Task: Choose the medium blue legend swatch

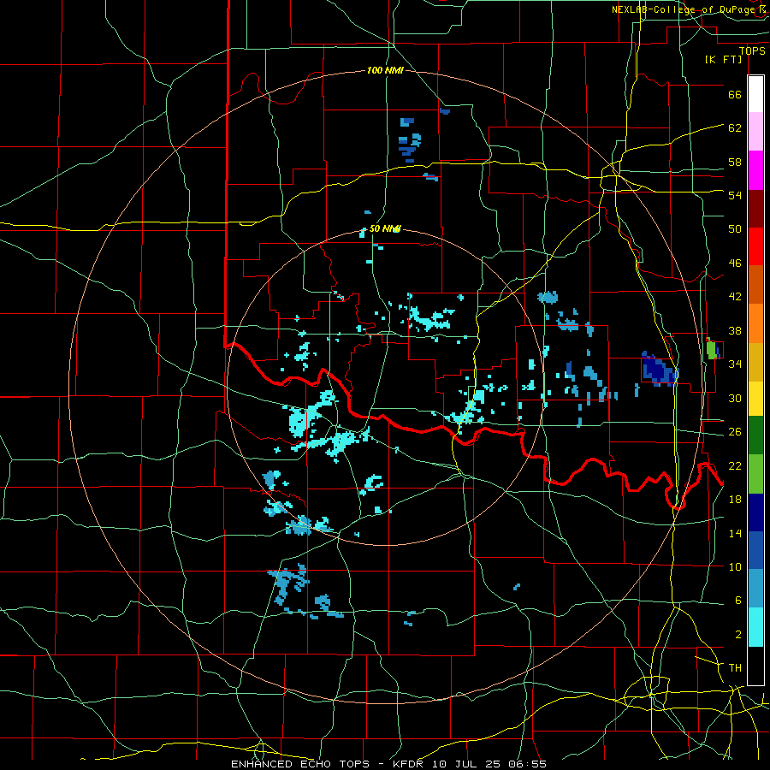Action: 755,550
